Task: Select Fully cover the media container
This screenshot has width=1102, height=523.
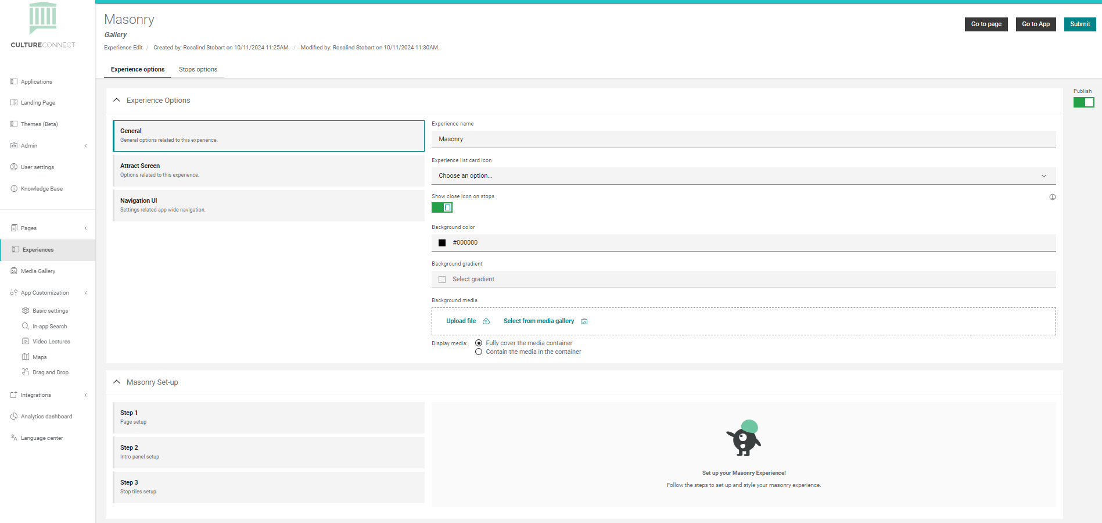Action: (479, 343)
